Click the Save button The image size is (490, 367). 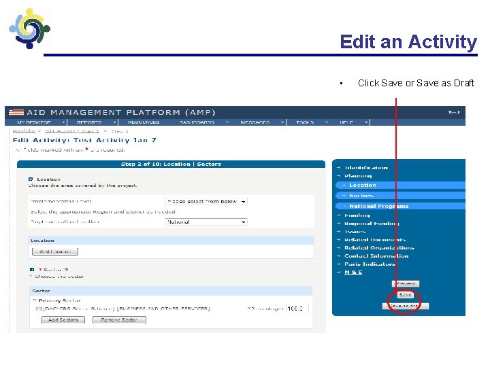coord(406,294)
